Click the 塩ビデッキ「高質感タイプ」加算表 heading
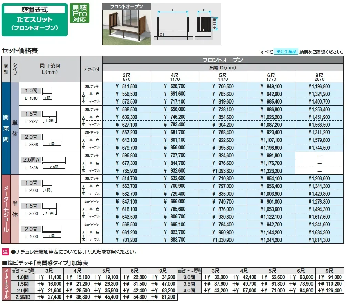Image resolution: width=348 pixels, height=303 pixels. pos(45,263)
